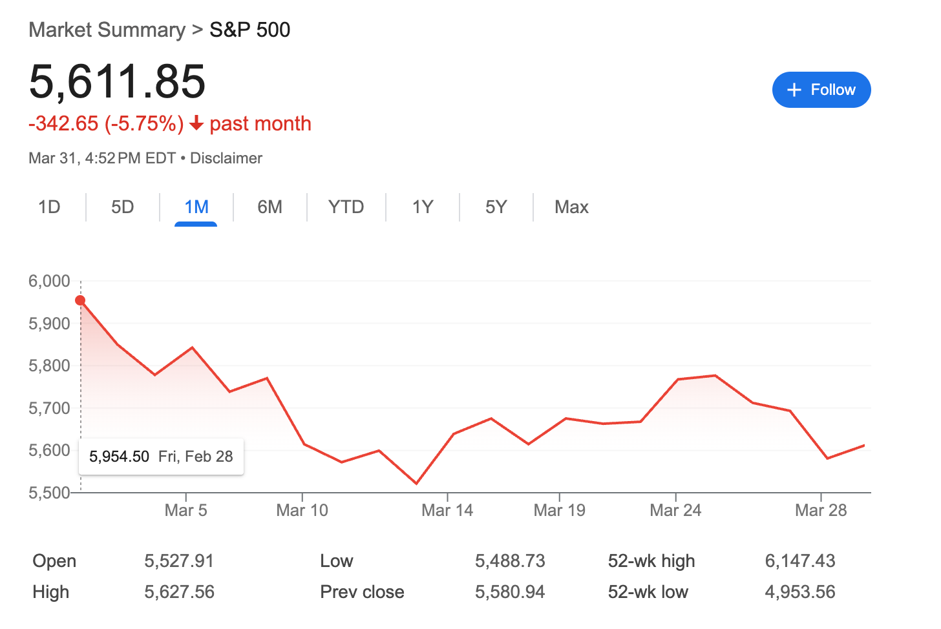Image resolution: width=941 pixels, height=629 pixels.
Task: Click the 6,000 y-axis label
Action: click(x=49, y=281)
